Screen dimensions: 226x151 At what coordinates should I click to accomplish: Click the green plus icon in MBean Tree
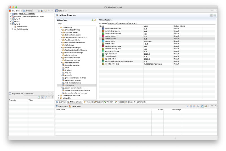click(x=92, y=20)
